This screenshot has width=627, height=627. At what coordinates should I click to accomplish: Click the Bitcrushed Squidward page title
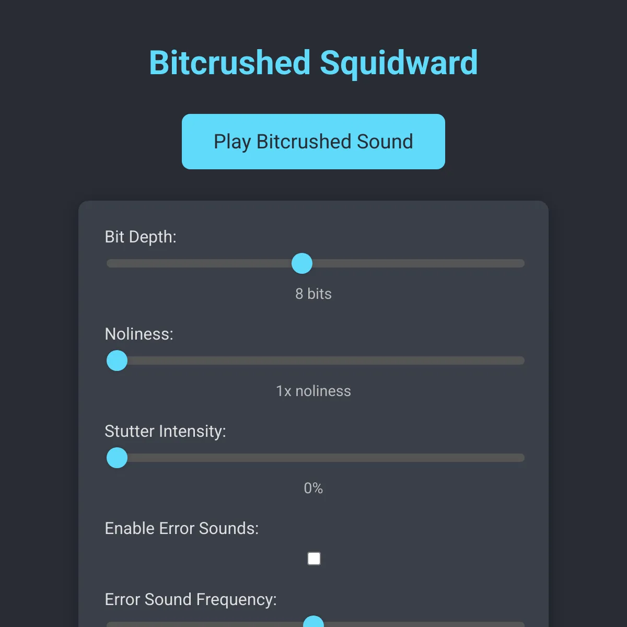pos(313,62)
